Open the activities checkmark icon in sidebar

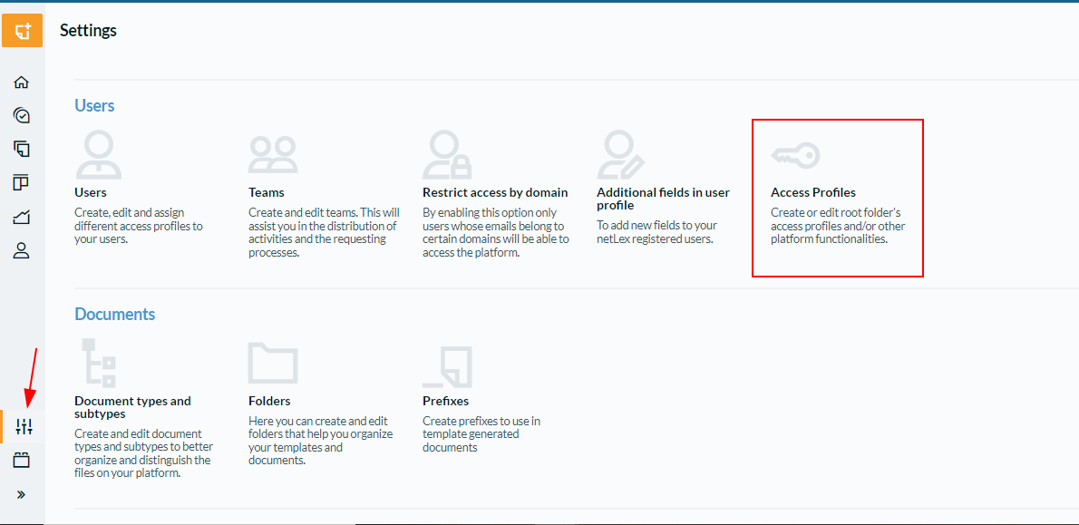click(x=22, y=115)
